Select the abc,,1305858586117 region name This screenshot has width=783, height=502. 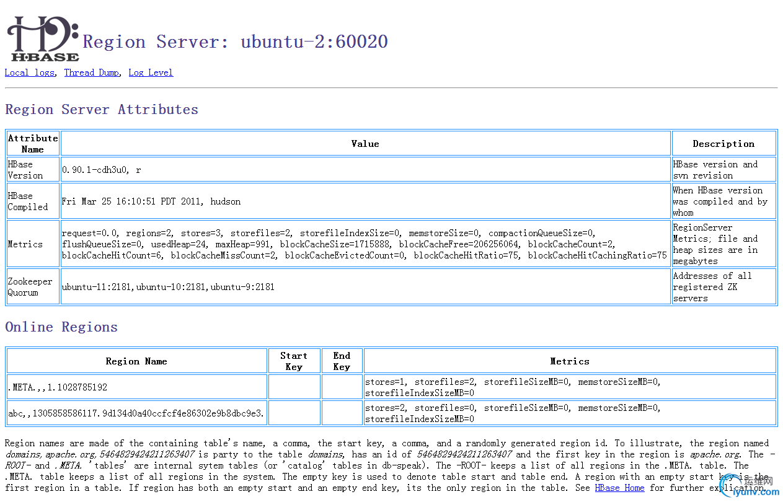point(136,413)
